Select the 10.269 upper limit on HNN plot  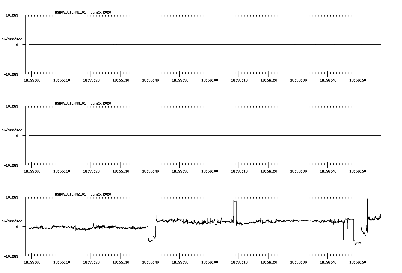point(12,106)
